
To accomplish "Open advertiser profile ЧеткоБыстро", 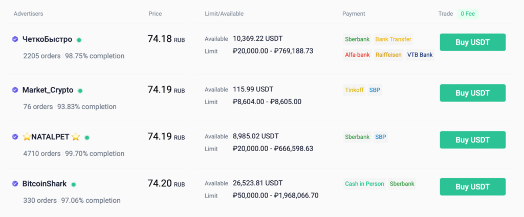I will click(x=47, y=39).
